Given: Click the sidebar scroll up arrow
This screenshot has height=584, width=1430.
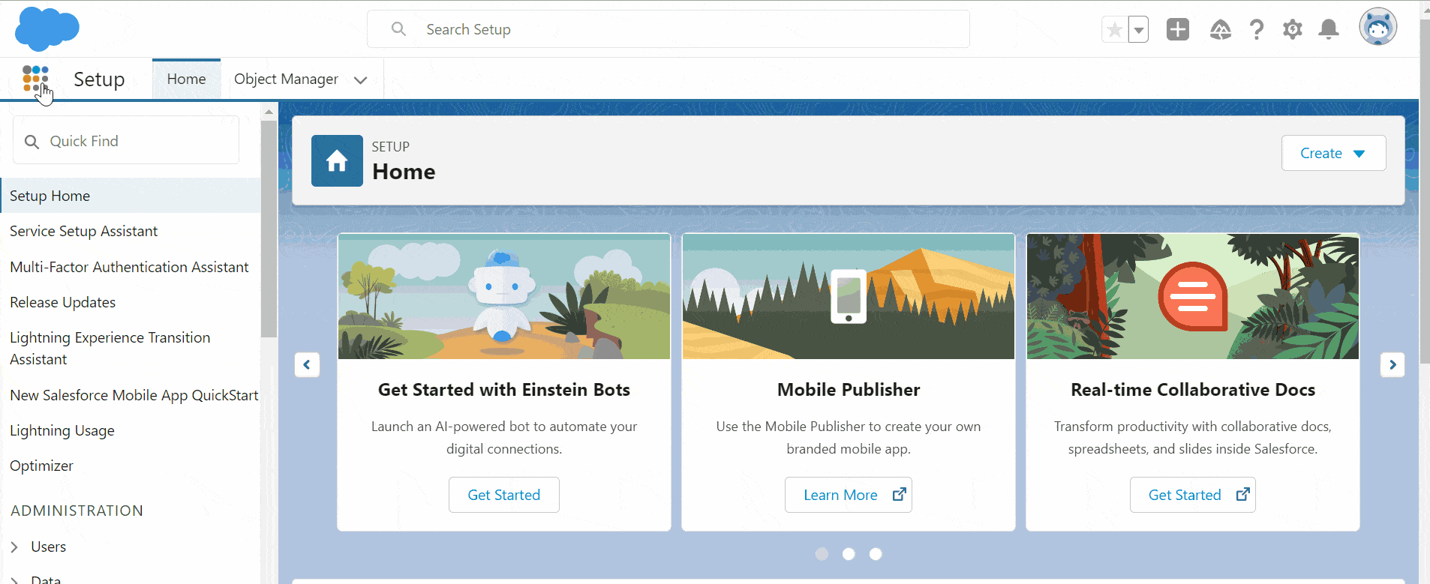Looking at the screenshot, I should pyautogui.click(x=269, y=112).
